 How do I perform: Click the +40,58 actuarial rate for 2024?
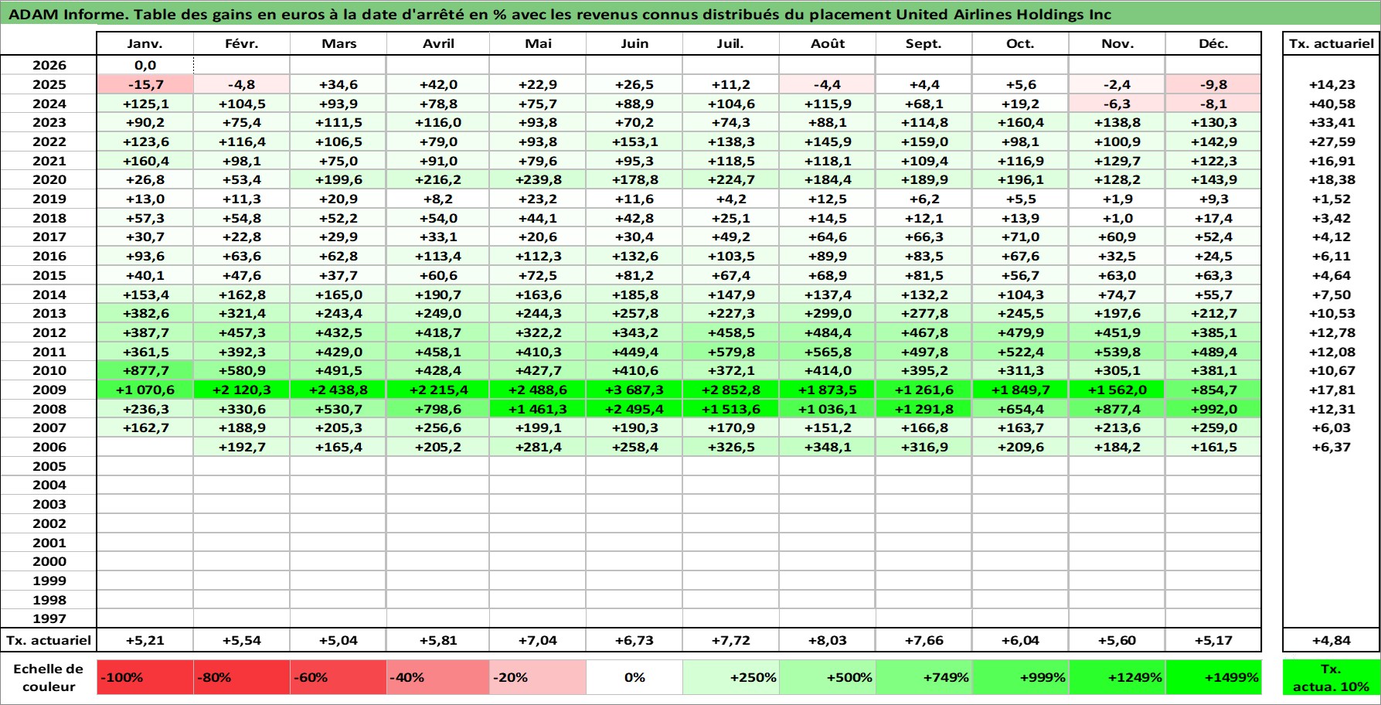1331,104
